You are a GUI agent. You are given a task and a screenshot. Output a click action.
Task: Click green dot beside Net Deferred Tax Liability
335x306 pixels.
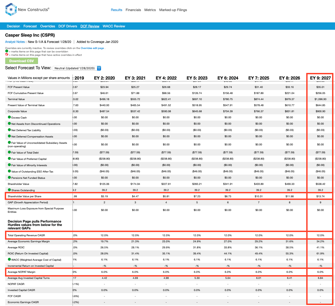pyautogui.click(x=9, y=130)
